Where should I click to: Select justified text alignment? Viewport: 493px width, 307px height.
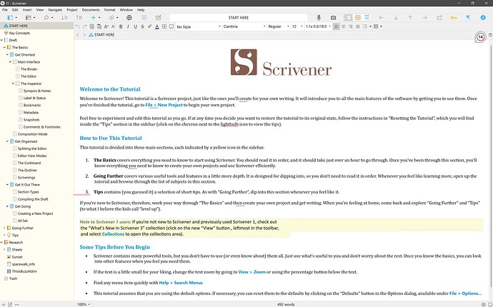point(358,26)
